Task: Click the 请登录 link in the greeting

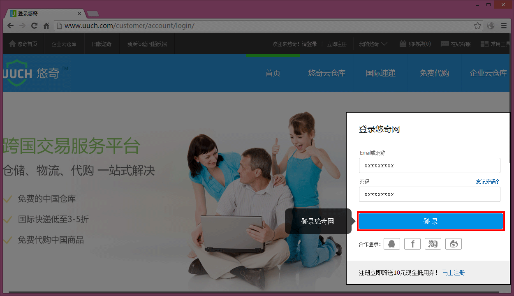Action: 310,44
